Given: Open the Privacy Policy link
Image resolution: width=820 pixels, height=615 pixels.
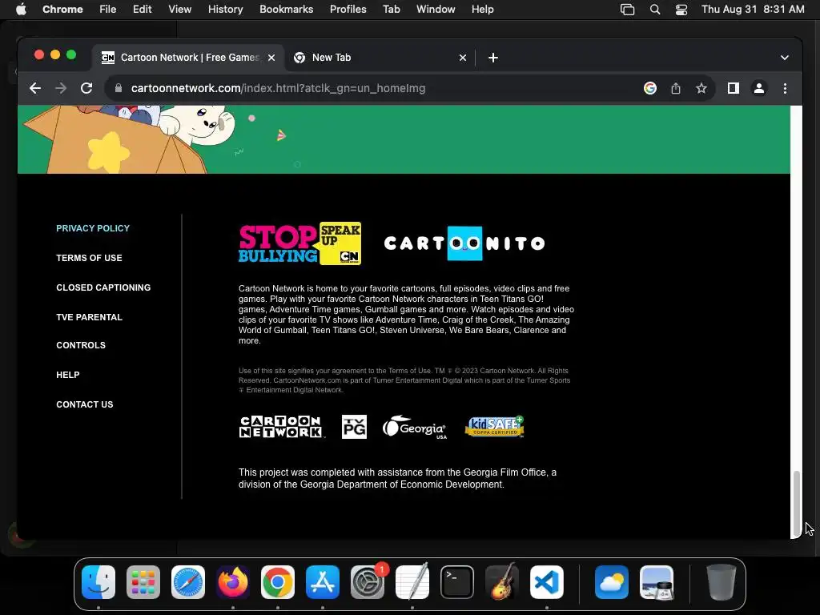Looking at the screenshot, I should point(93,228).
